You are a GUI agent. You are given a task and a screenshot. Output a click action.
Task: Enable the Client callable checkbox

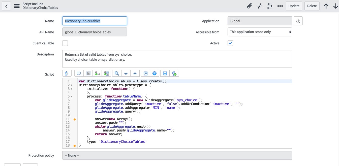(65, 43)
